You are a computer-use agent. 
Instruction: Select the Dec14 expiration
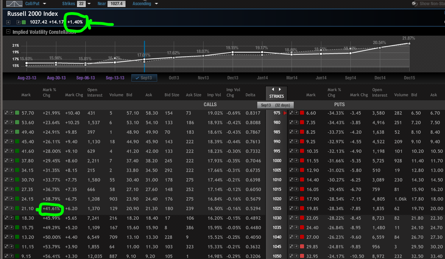click(380, 78)
